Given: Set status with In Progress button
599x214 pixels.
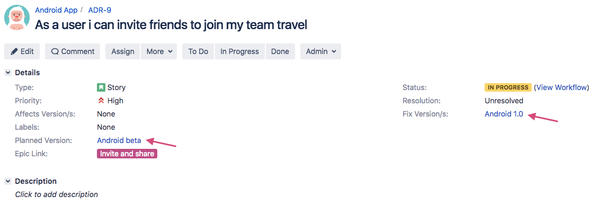Looking at the screenshot, I should tap(239, 51).
